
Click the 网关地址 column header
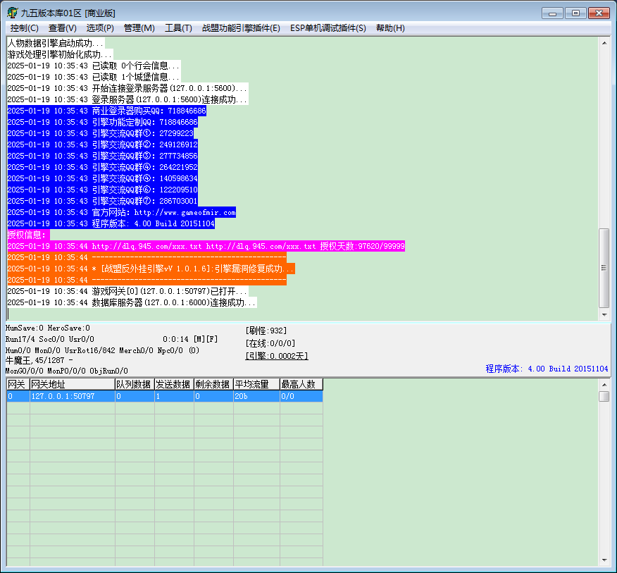(x=73, y=384)
